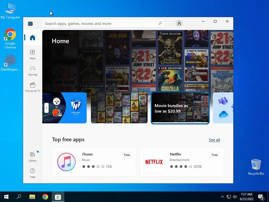
Task: Click the iTunes app title
Action: (87, 154)
